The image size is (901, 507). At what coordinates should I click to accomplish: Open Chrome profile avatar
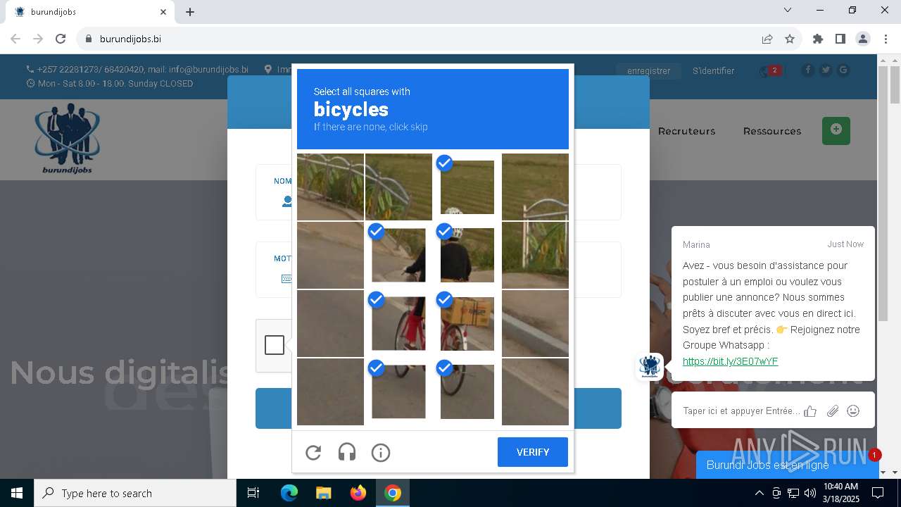(863, 39)
